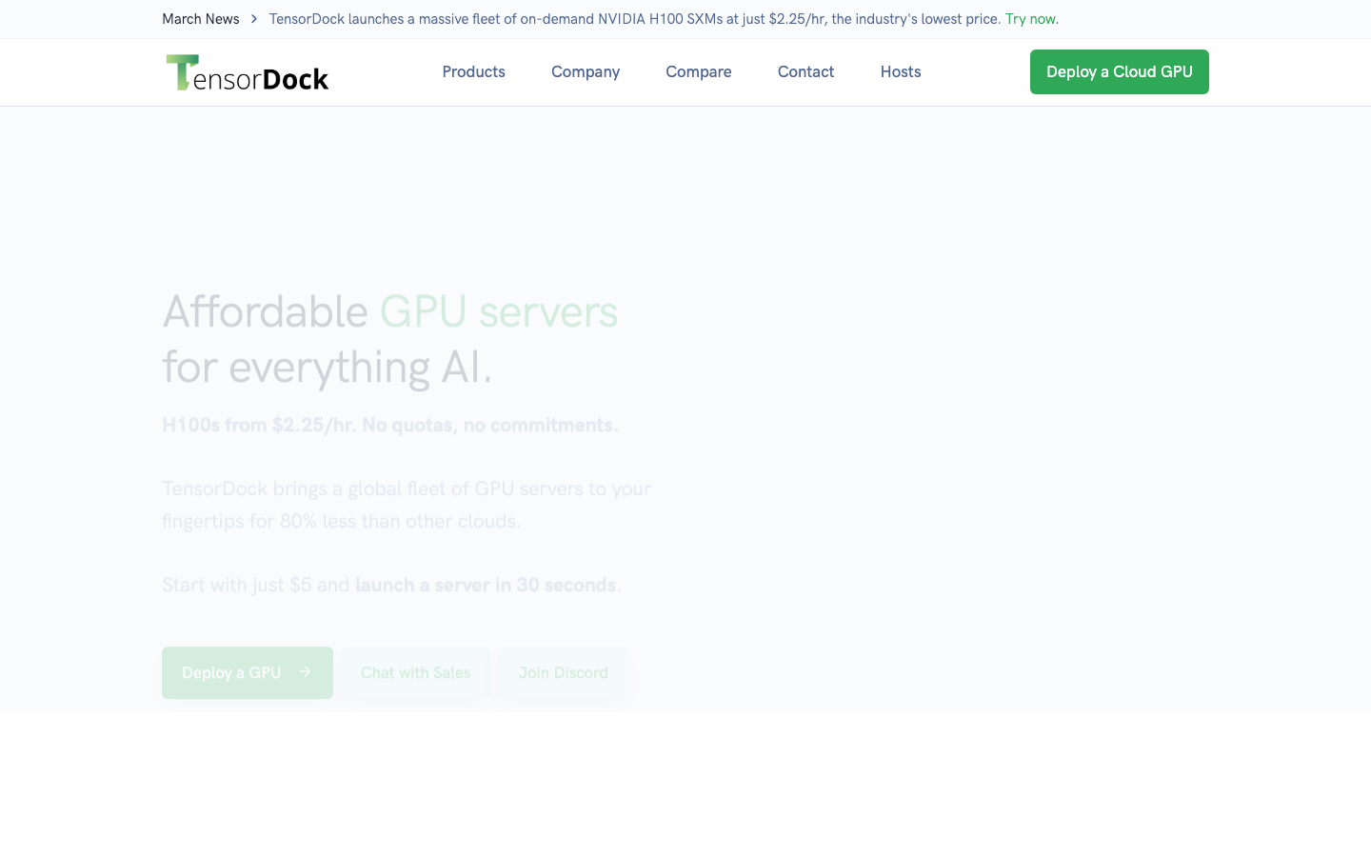Click the chevron after March News
Image resolution: width=1371 pixels, height=857 pixels.
pyautogui.click(x=254, y=19)
